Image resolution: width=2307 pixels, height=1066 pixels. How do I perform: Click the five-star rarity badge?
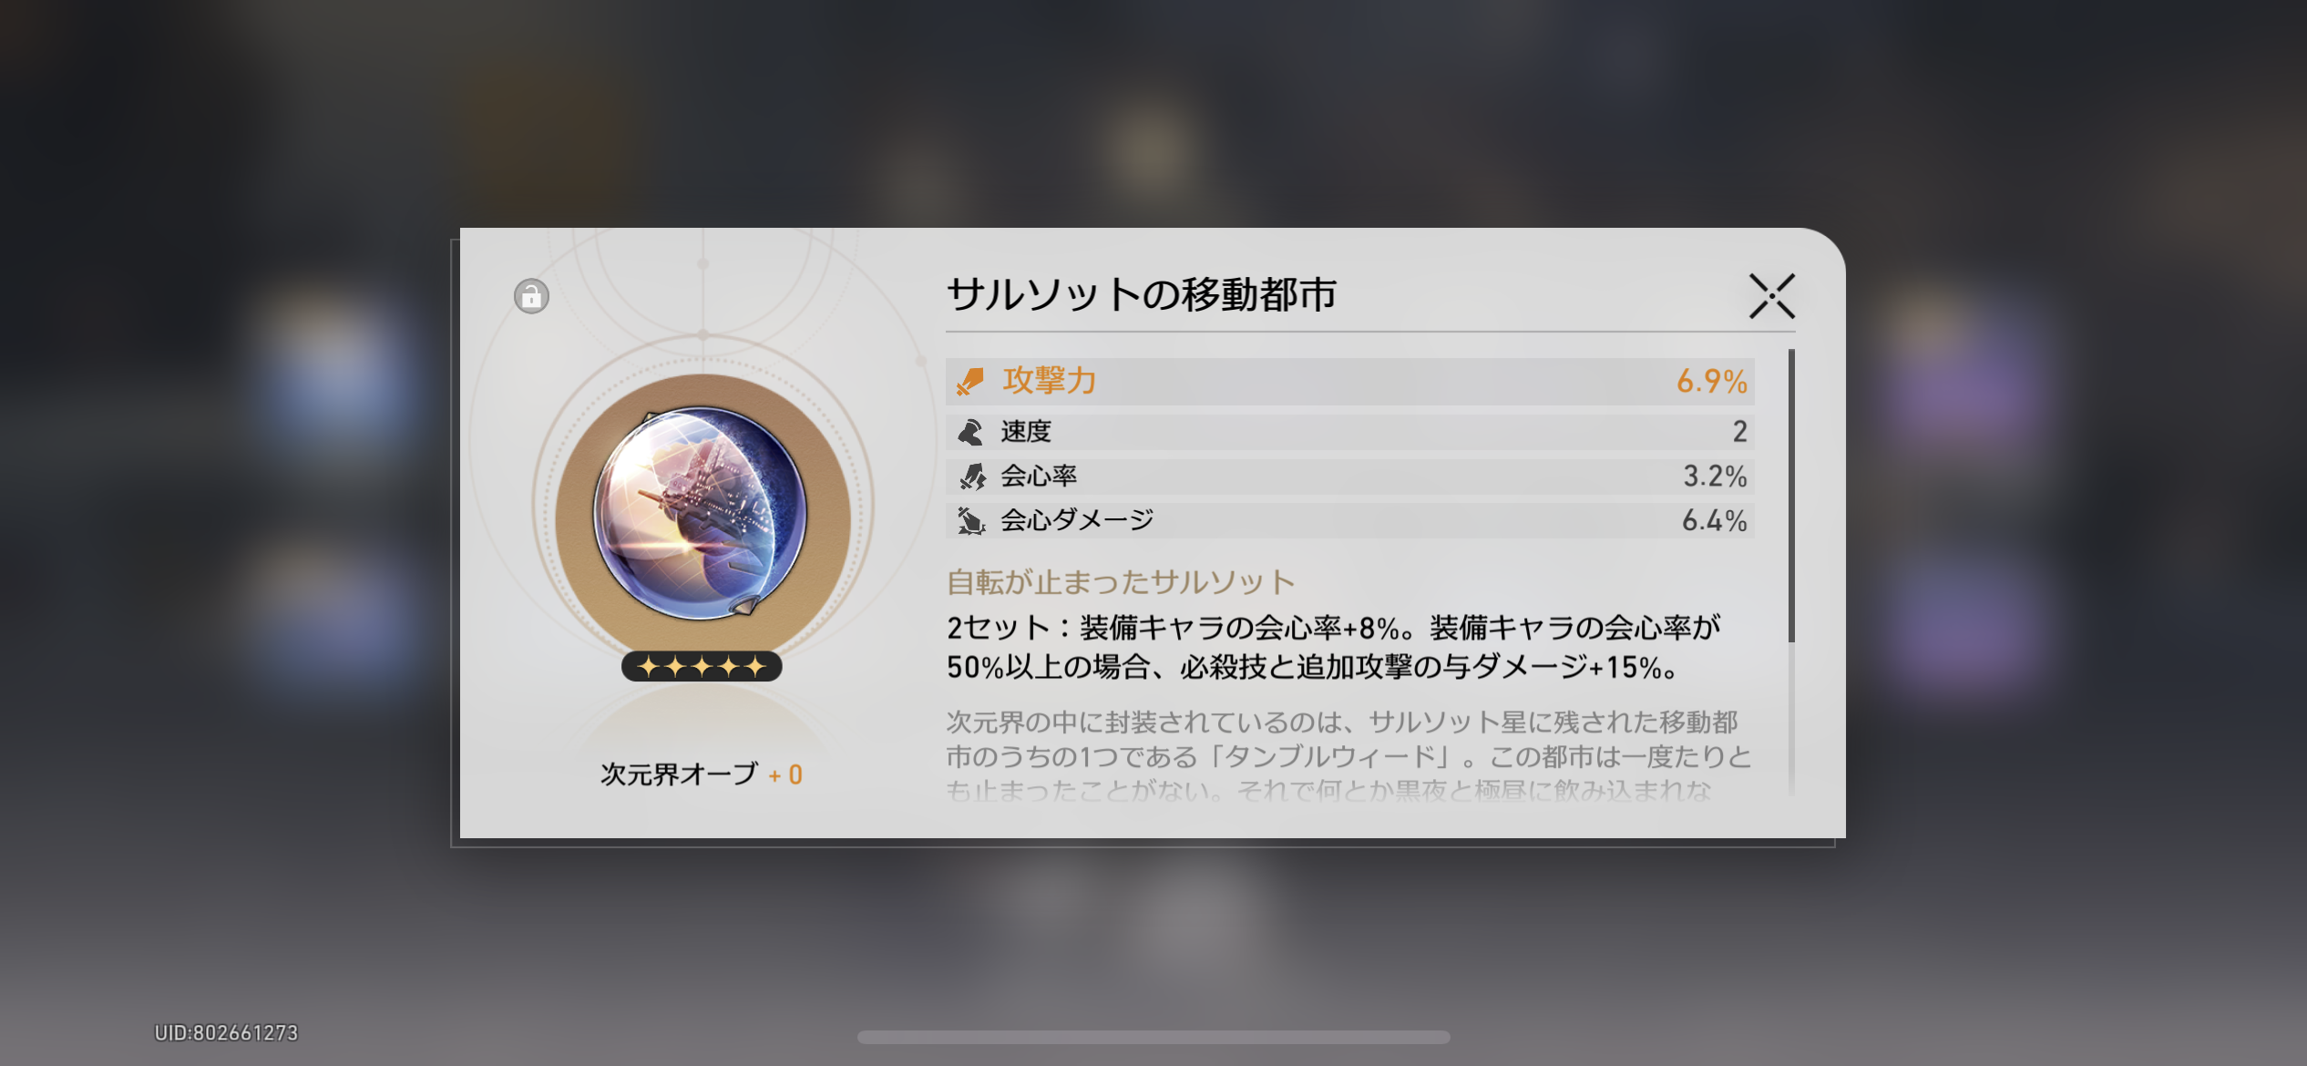point(702,667)
